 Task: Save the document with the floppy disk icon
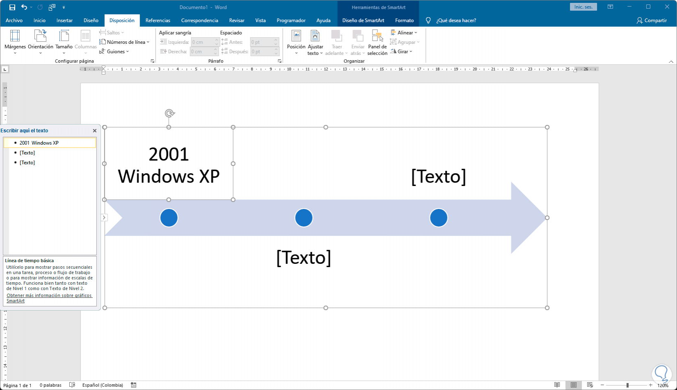click(x=12, y=7)
